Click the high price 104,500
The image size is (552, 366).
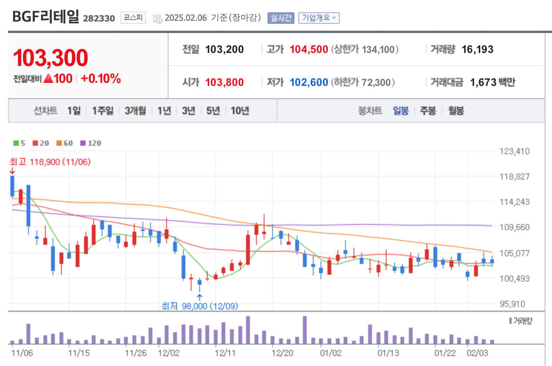click(x=309, y=49)
